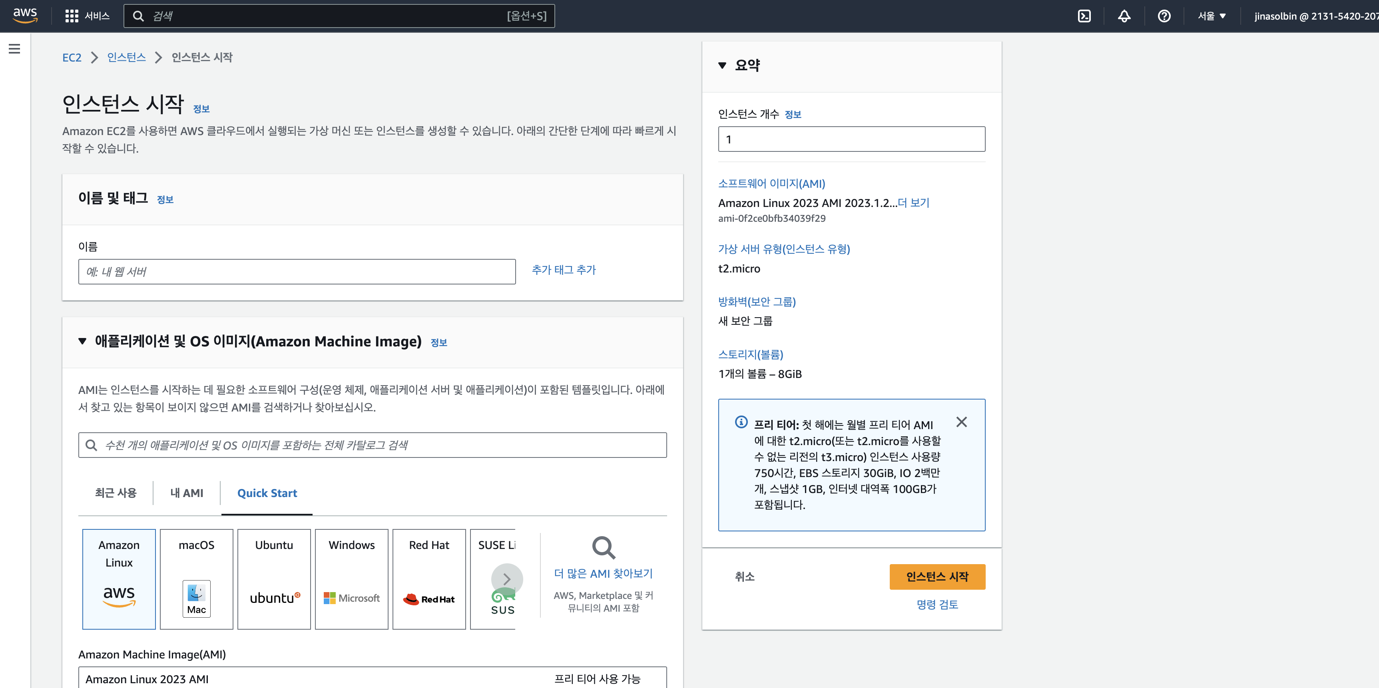Click the ami-0f2ce0bfb34039f29 ID text
Image resolution: width=1379 pixels, height=688 pixels.
(x=771, y=218)
